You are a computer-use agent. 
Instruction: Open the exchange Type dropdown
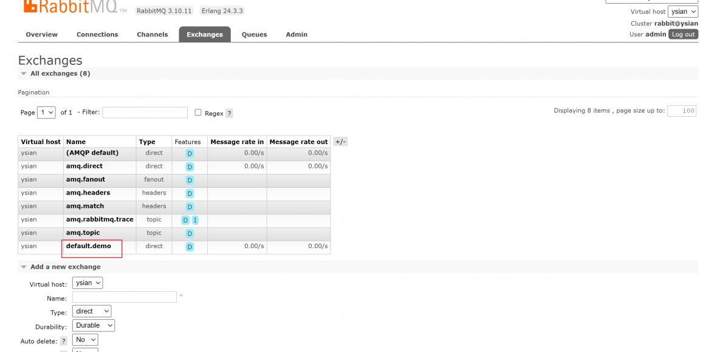click(x=92, y=311)
